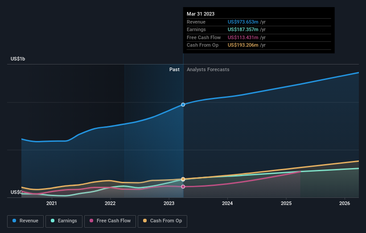The width and height of the screenshot is (366, 233).
Task: Click the 2024 x-axis label
Action: click(228, 203)
